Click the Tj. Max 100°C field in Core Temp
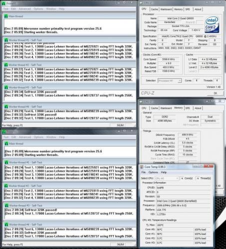Viewport: 226px width, 249px height. [183, 225]
